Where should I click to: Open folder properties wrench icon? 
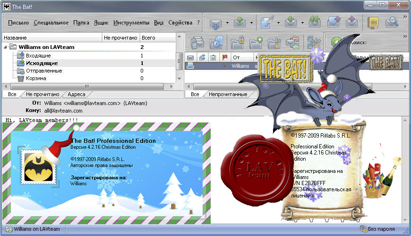coord(274,42)
